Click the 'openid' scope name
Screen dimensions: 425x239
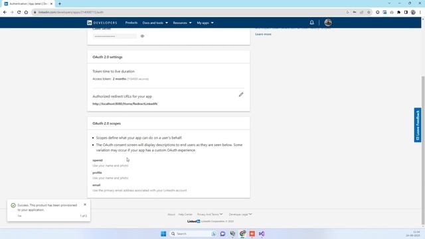(98, 160)
